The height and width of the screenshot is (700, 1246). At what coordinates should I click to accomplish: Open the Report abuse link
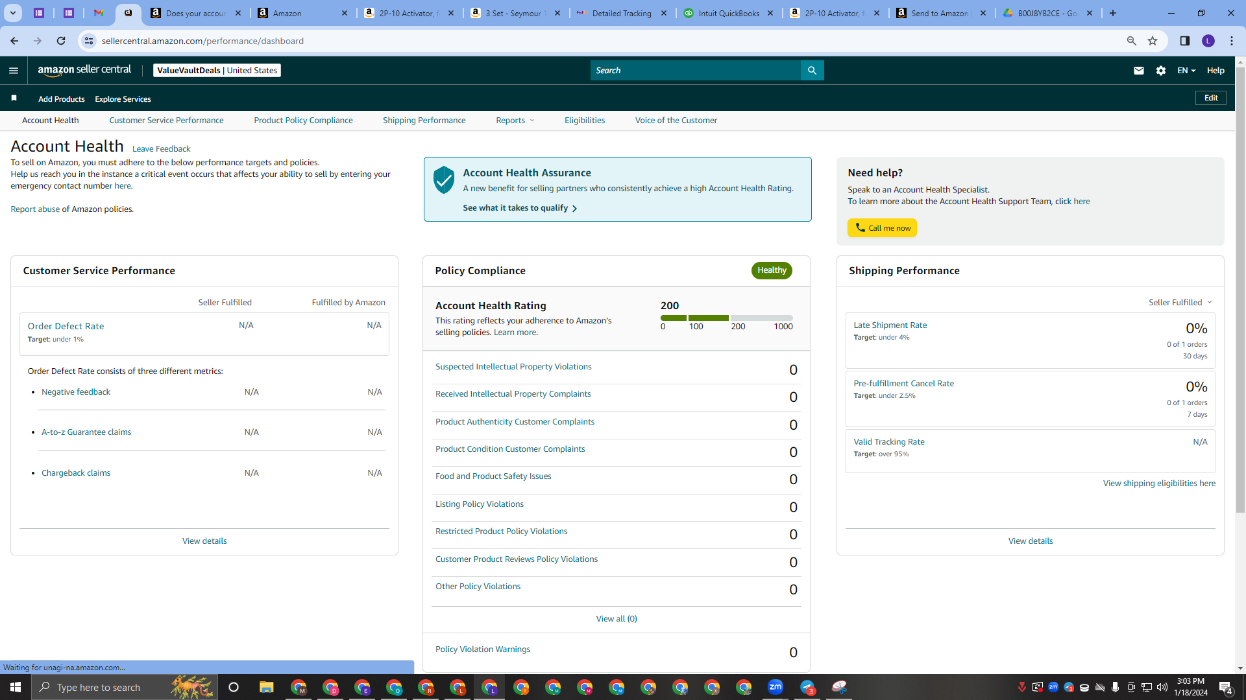coord(35,209)
